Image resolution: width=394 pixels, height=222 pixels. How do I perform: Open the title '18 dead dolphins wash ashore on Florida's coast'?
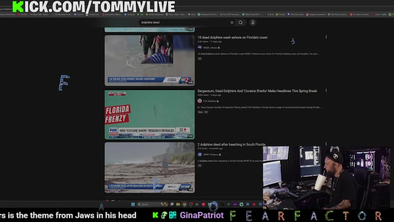(x=232, y=37)
